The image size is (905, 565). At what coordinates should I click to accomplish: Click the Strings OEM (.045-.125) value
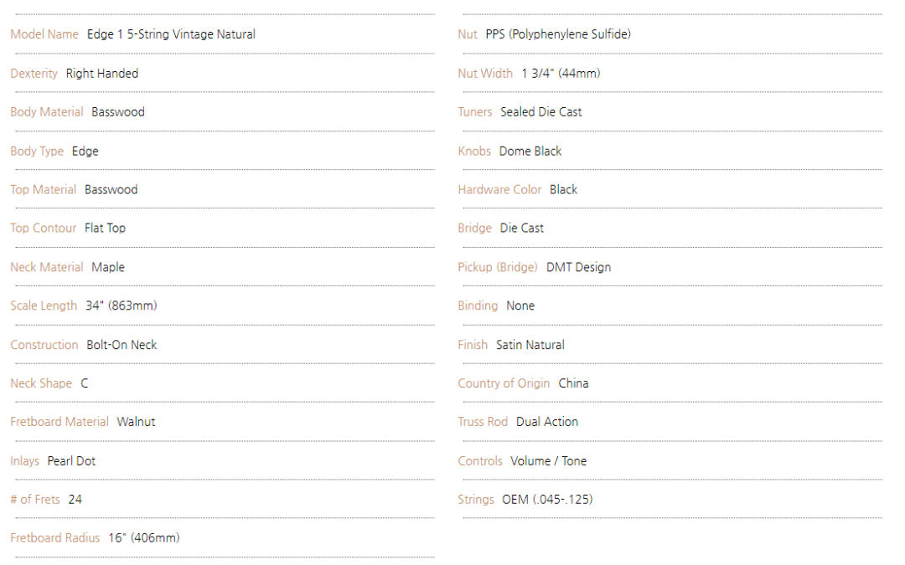(547, 500)
